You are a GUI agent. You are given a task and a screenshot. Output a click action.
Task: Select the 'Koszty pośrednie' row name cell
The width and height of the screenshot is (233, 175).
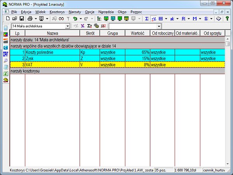click(52, 52)
